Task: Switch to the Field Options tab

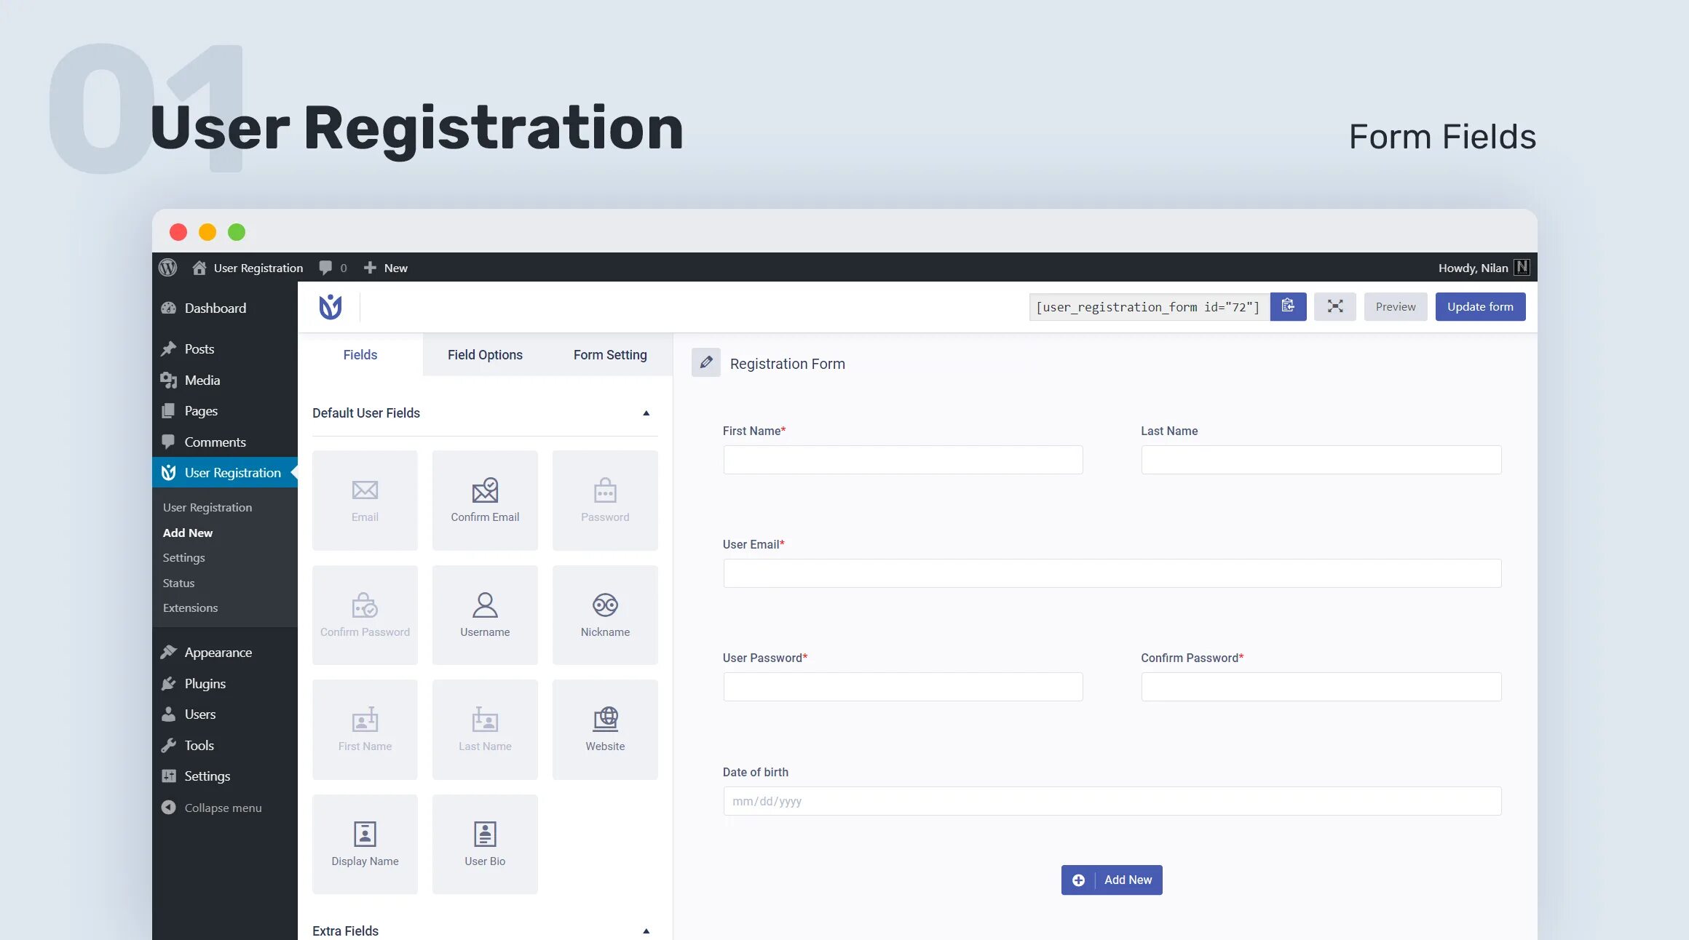Action: (x=484, y=354)
